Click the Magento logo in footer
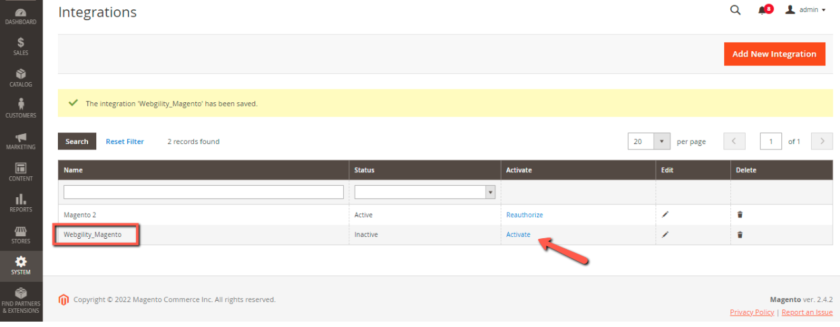The width and height of the screenshot is (840, 327). 64,299
